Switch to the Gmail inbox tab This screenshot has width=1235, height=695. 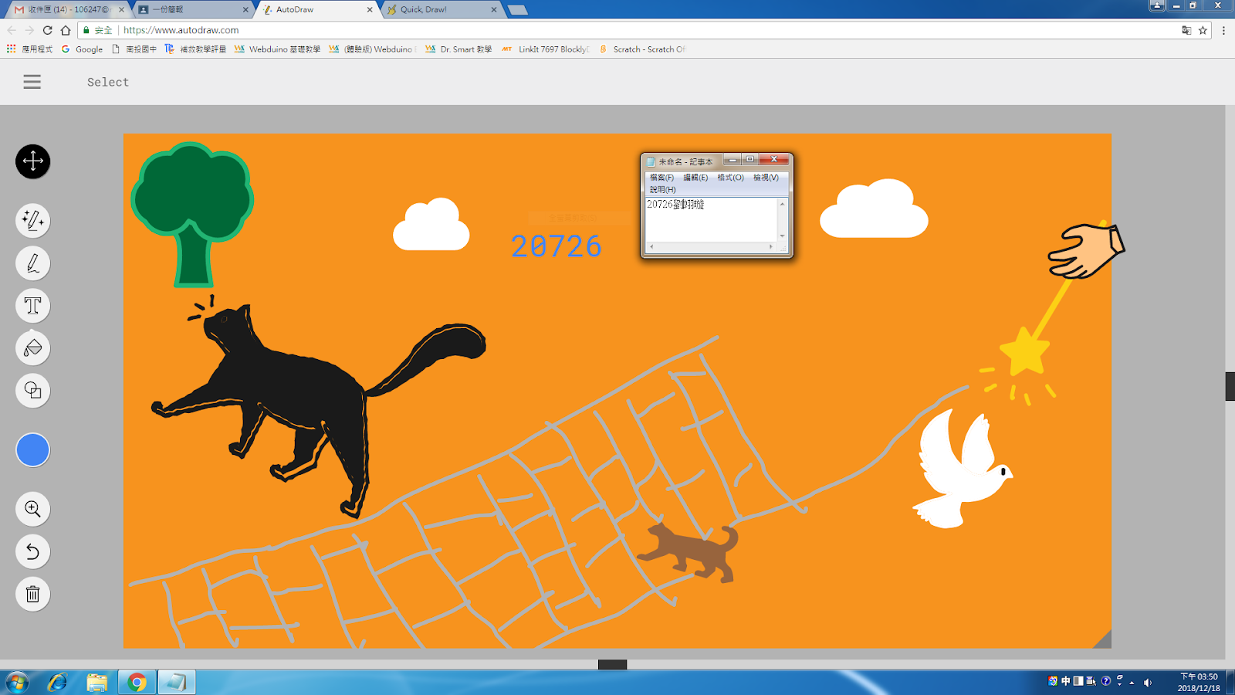point(69,9)
